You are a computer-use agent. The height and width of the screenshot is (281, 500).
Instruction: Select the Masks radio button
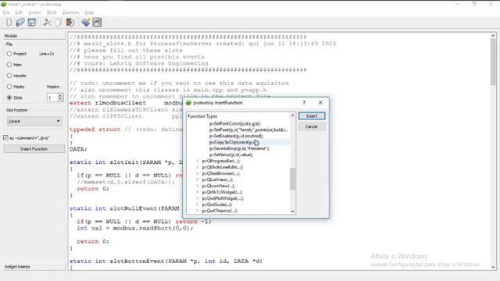pos(9,87)
